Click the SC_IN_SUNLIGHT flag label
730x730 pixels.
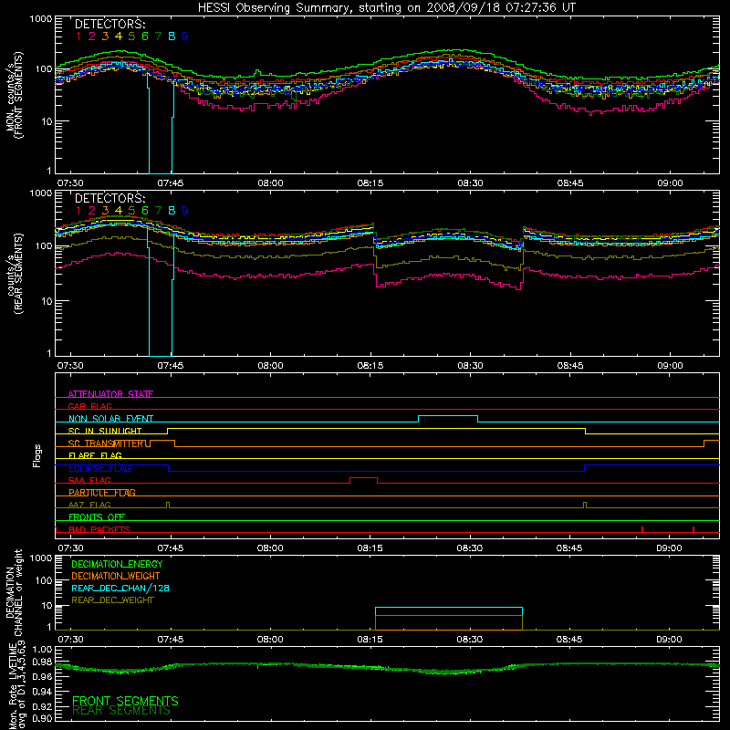point(105,431)
